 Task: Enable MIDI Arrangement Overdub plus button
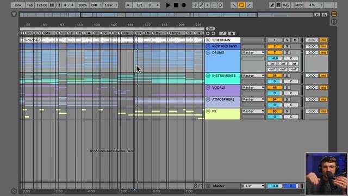click(x=195, y=5)
